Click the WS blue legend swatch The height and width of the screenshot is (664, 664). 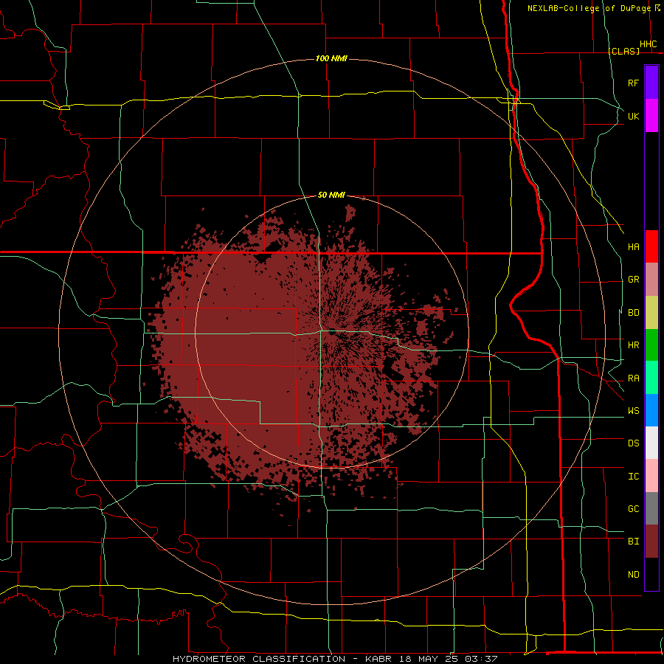click(x=651, y=410)
